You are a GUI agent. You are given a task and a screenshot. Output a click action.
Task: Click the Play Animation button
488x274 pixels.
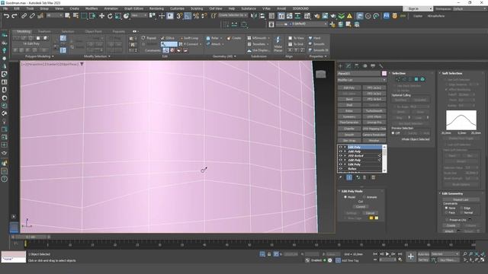point(387,254)
